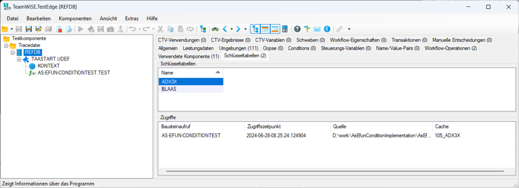Toggle the tree view panel button

click(x=255, y=29)
